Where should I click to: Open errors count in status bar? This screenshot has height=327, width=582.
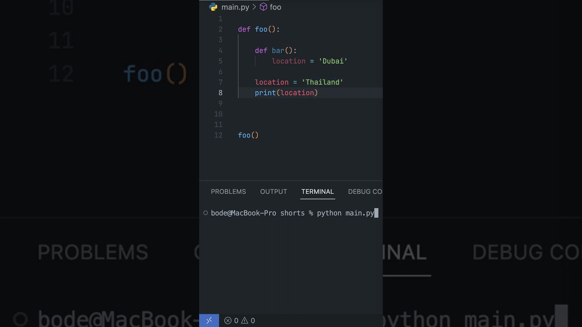pos(231,321)
